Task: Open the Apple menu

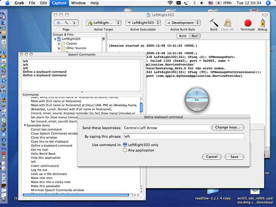Action: pyautogui.click(x=7, y=3)
